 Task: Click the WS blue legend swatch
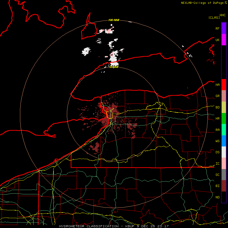tap(224, 141)
